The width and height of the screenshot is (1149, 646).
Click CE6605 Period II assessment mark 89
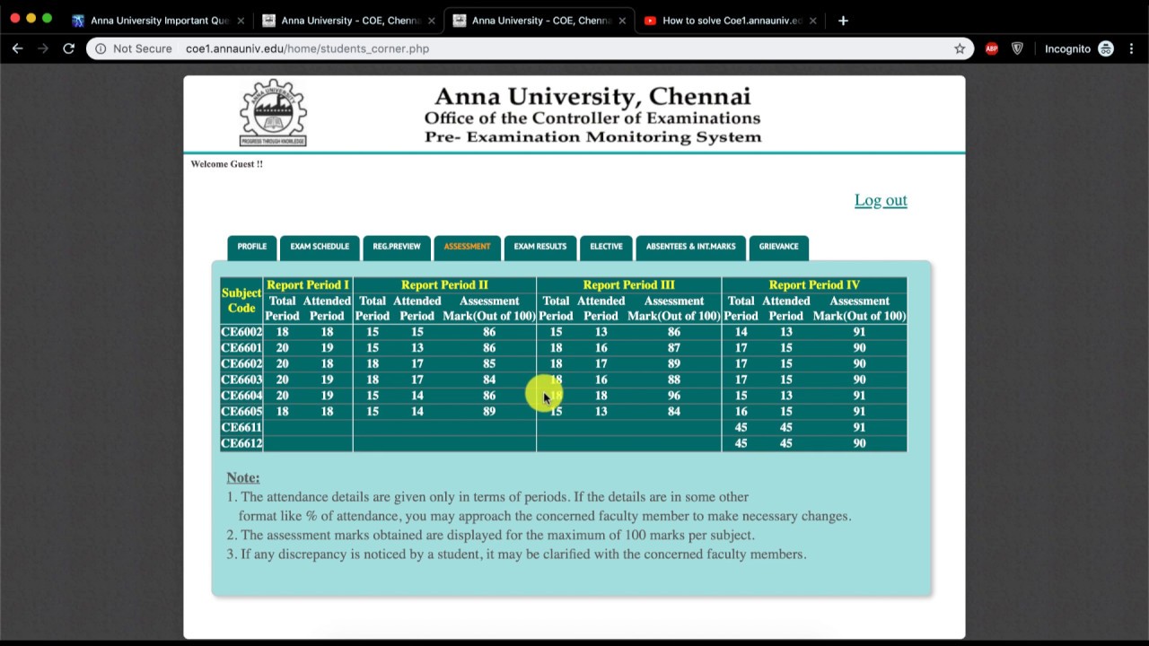click(489, 412)
